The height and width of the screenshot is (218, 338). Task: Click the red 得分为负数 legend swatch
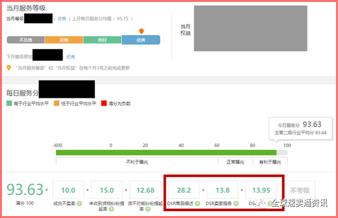click(104, 104)
